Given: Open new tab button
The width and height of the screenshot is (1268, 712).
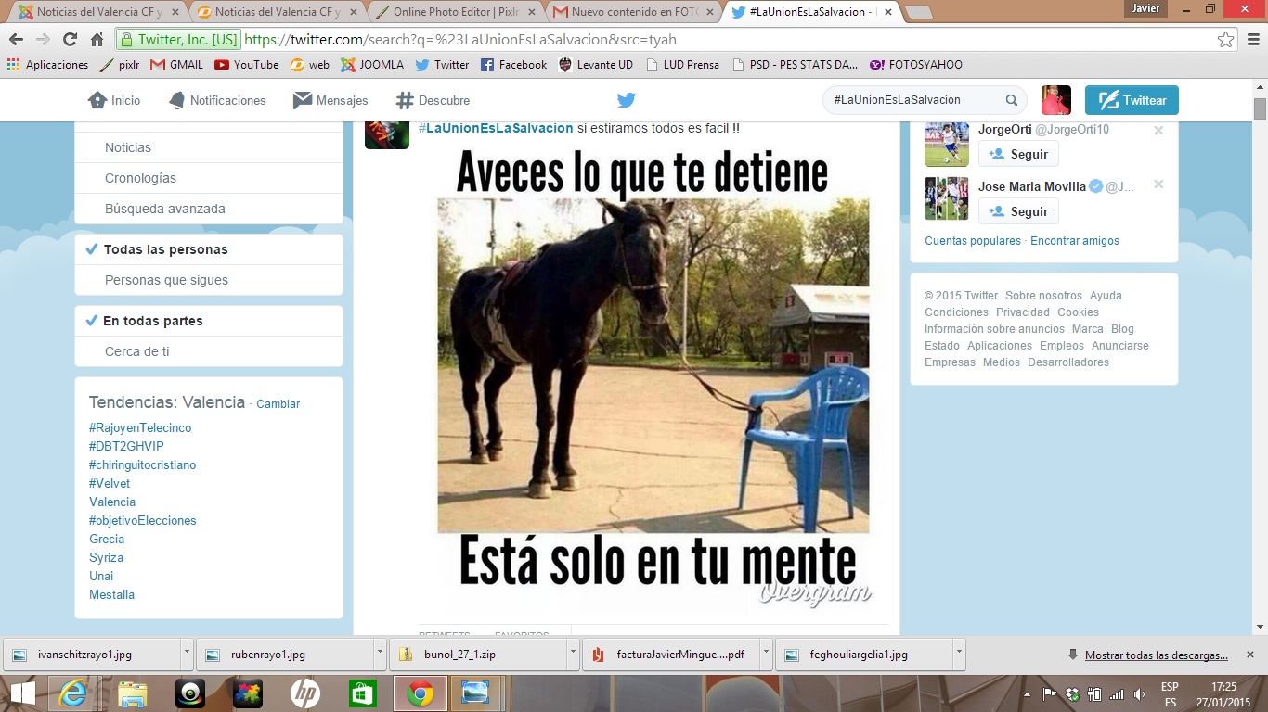Looking at the screenshot, I should pyautogui.click(x=918, y=12).
